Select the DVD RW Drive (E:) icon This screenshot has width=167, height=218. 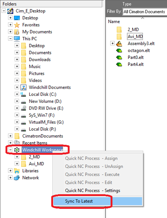tap(23, 108)
